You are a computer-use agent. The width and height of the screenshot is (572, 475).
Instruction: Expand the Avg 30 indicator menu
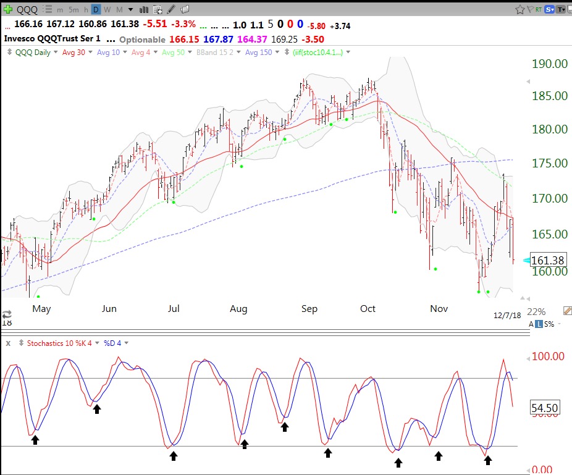[90, 52]
